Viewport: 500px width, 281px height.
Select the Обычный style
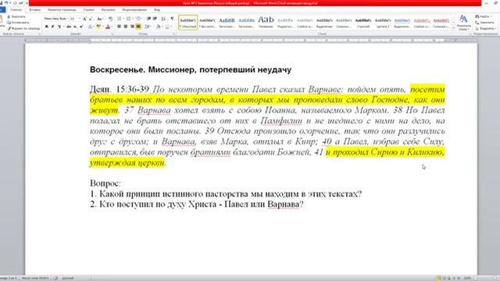pos(187,23)
